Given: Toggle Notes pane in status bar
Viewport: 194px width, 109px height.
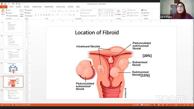Looking at the screenshot, I should point(136,105).
